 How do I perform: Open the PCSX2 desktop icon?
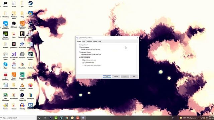click(x=22, y=45)
